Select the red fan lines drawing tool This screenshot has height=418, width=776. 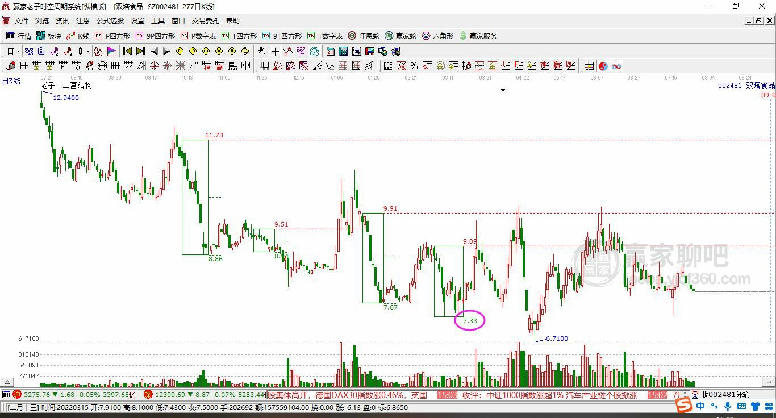click(x=277, y=66)
